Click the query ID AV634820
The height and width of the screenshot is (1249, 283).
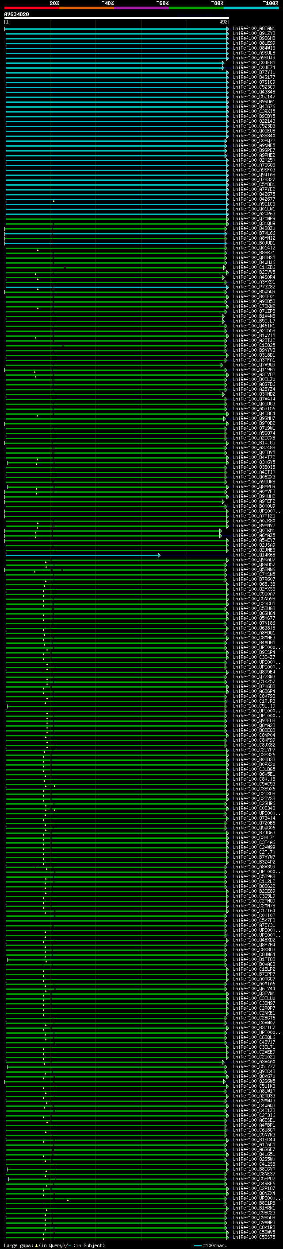(x=16, y=15)
